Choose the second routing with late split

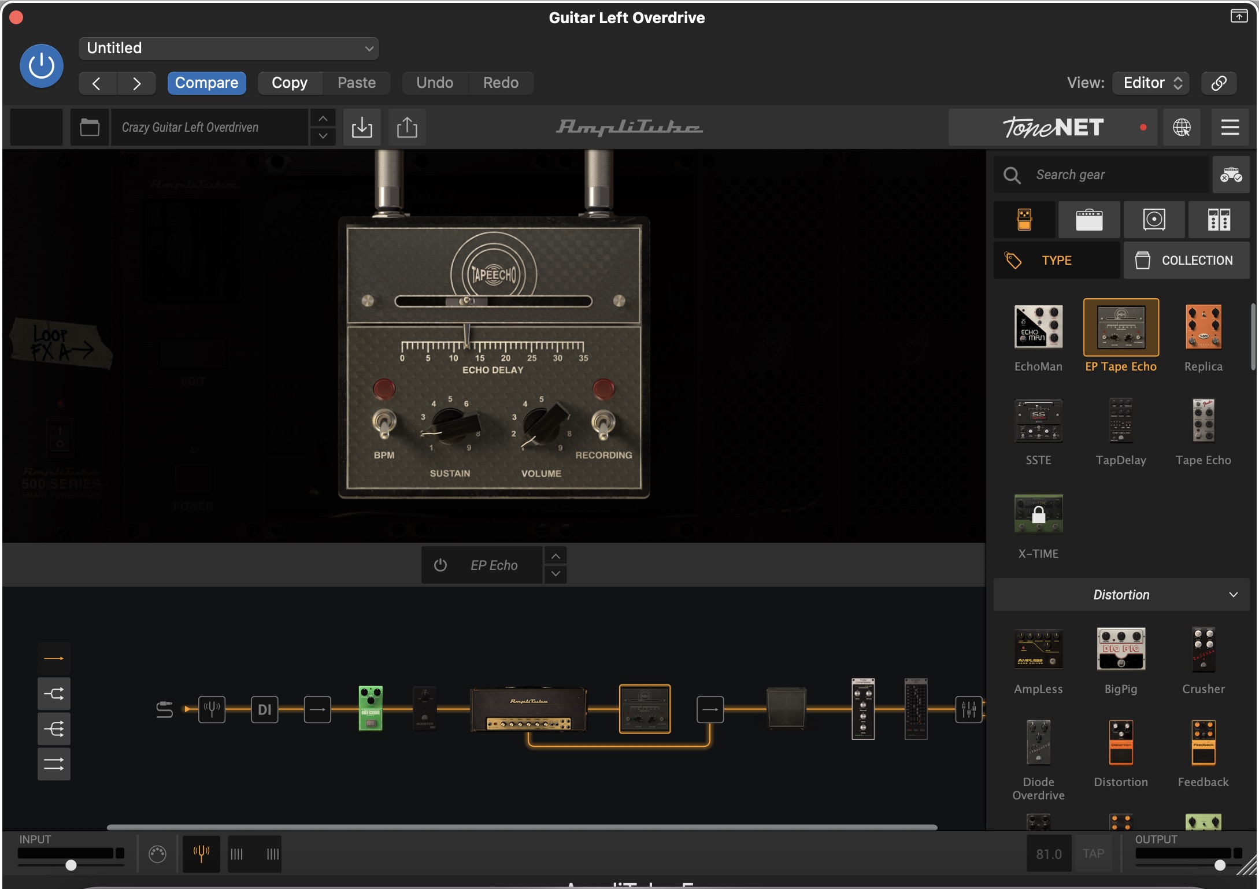point(54,694)
